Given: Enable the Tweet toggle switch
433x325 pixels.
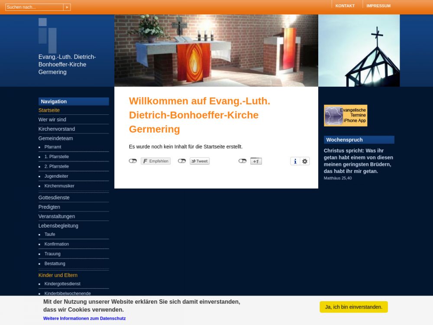Looking at the screenshot, I should (182, 161).
